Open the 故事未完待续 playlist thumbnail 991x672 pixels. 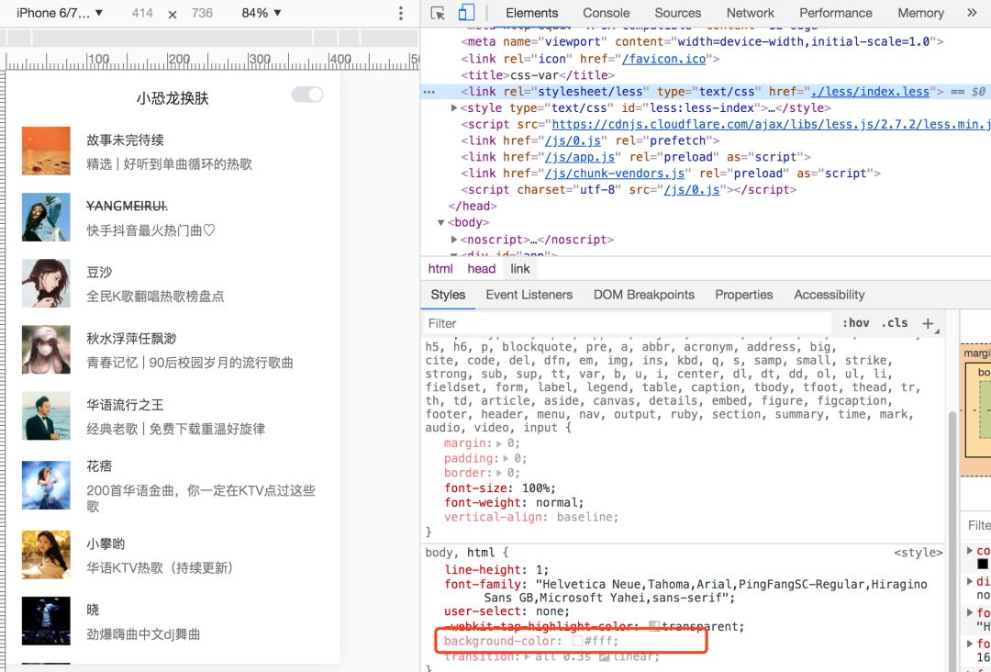46,151
